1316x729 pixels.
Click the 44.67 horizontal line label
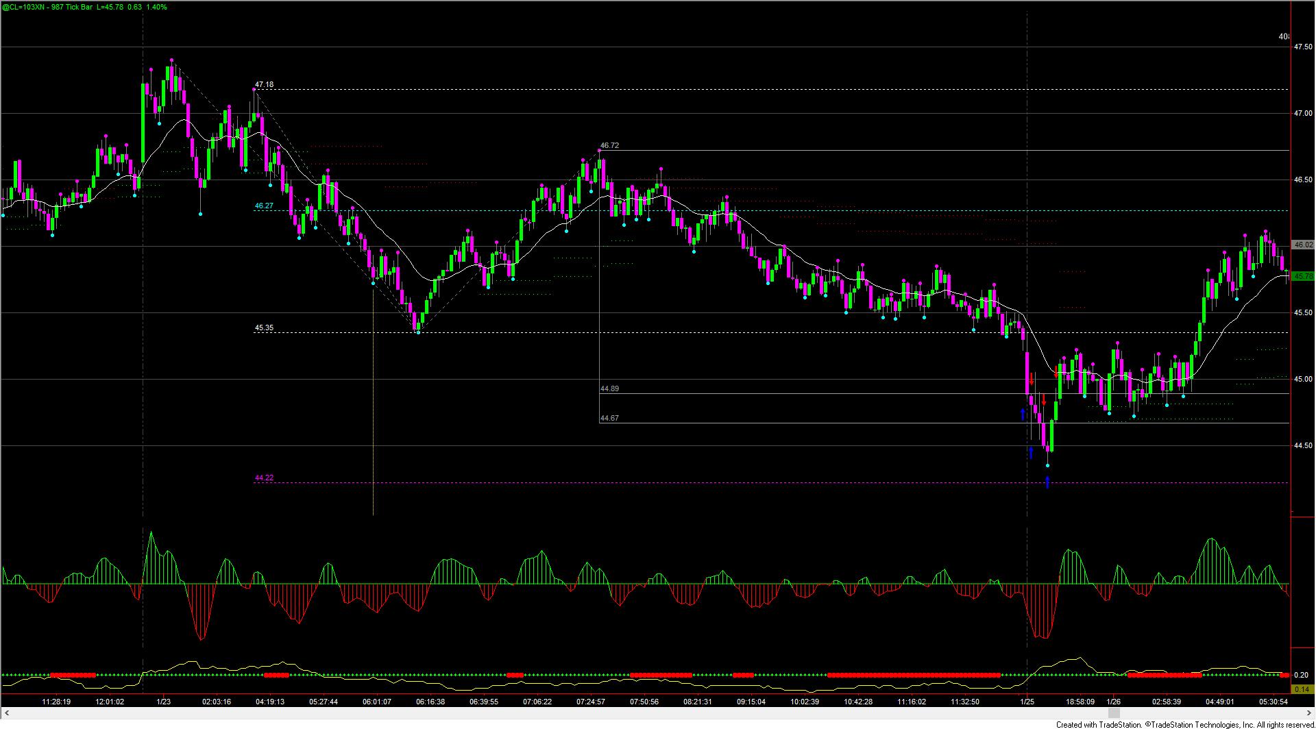609,418
